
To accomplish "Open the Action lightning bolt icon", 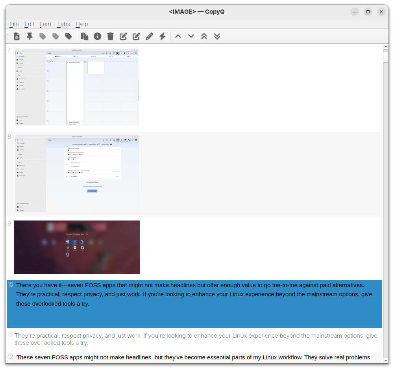I will pos(163,36).
